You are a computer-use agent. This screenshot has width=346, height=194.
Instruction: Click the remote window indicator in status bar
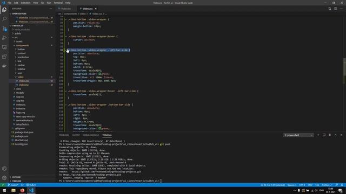point(3,185)
